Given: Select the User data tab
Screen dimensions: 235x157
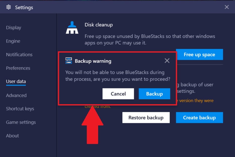Looking at the screenshot, I should pyautogui.click(x=16, y=81).
